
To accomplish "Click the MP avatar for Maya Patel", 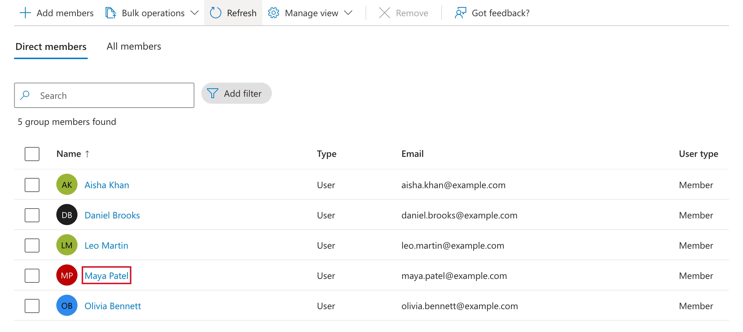I will tap(67, 275).
